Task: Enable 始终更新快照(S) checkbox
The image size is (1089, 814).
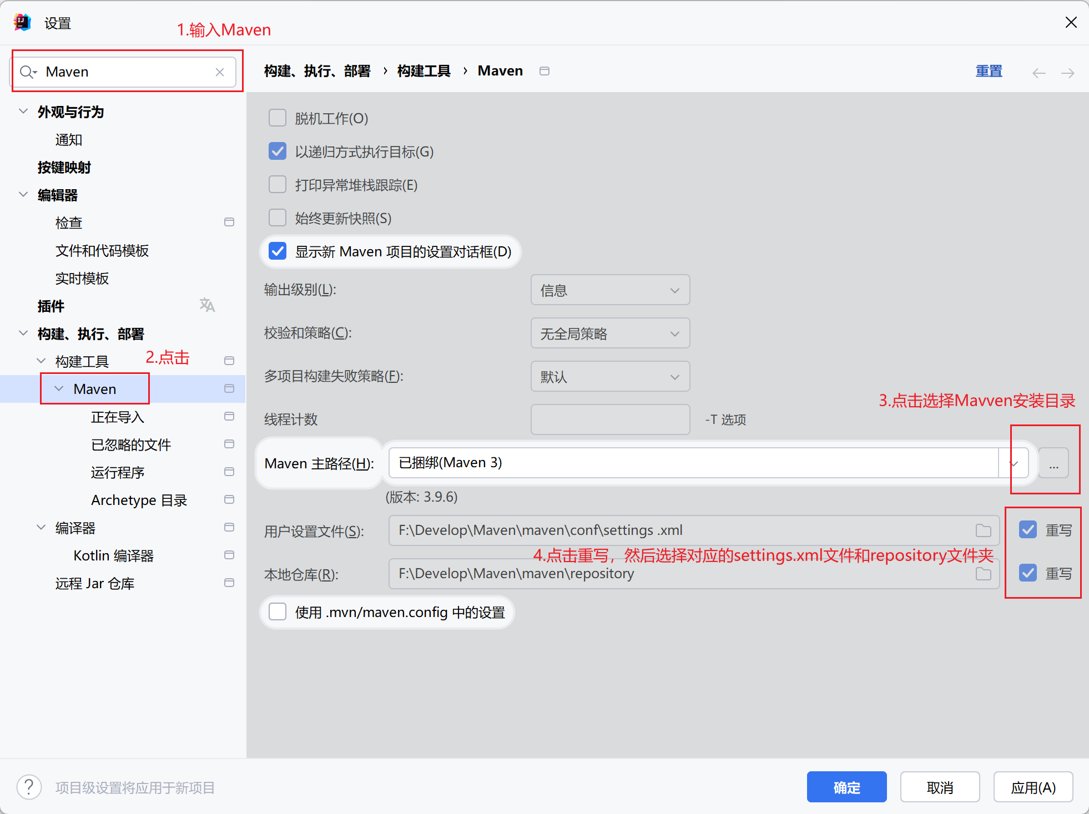Action: [278, 218]
